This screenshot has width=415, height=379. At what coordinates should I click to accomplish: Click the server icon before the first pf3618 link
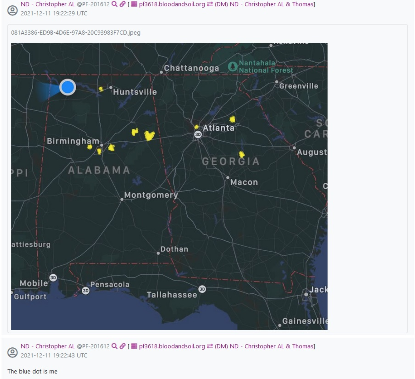point(134,4)
